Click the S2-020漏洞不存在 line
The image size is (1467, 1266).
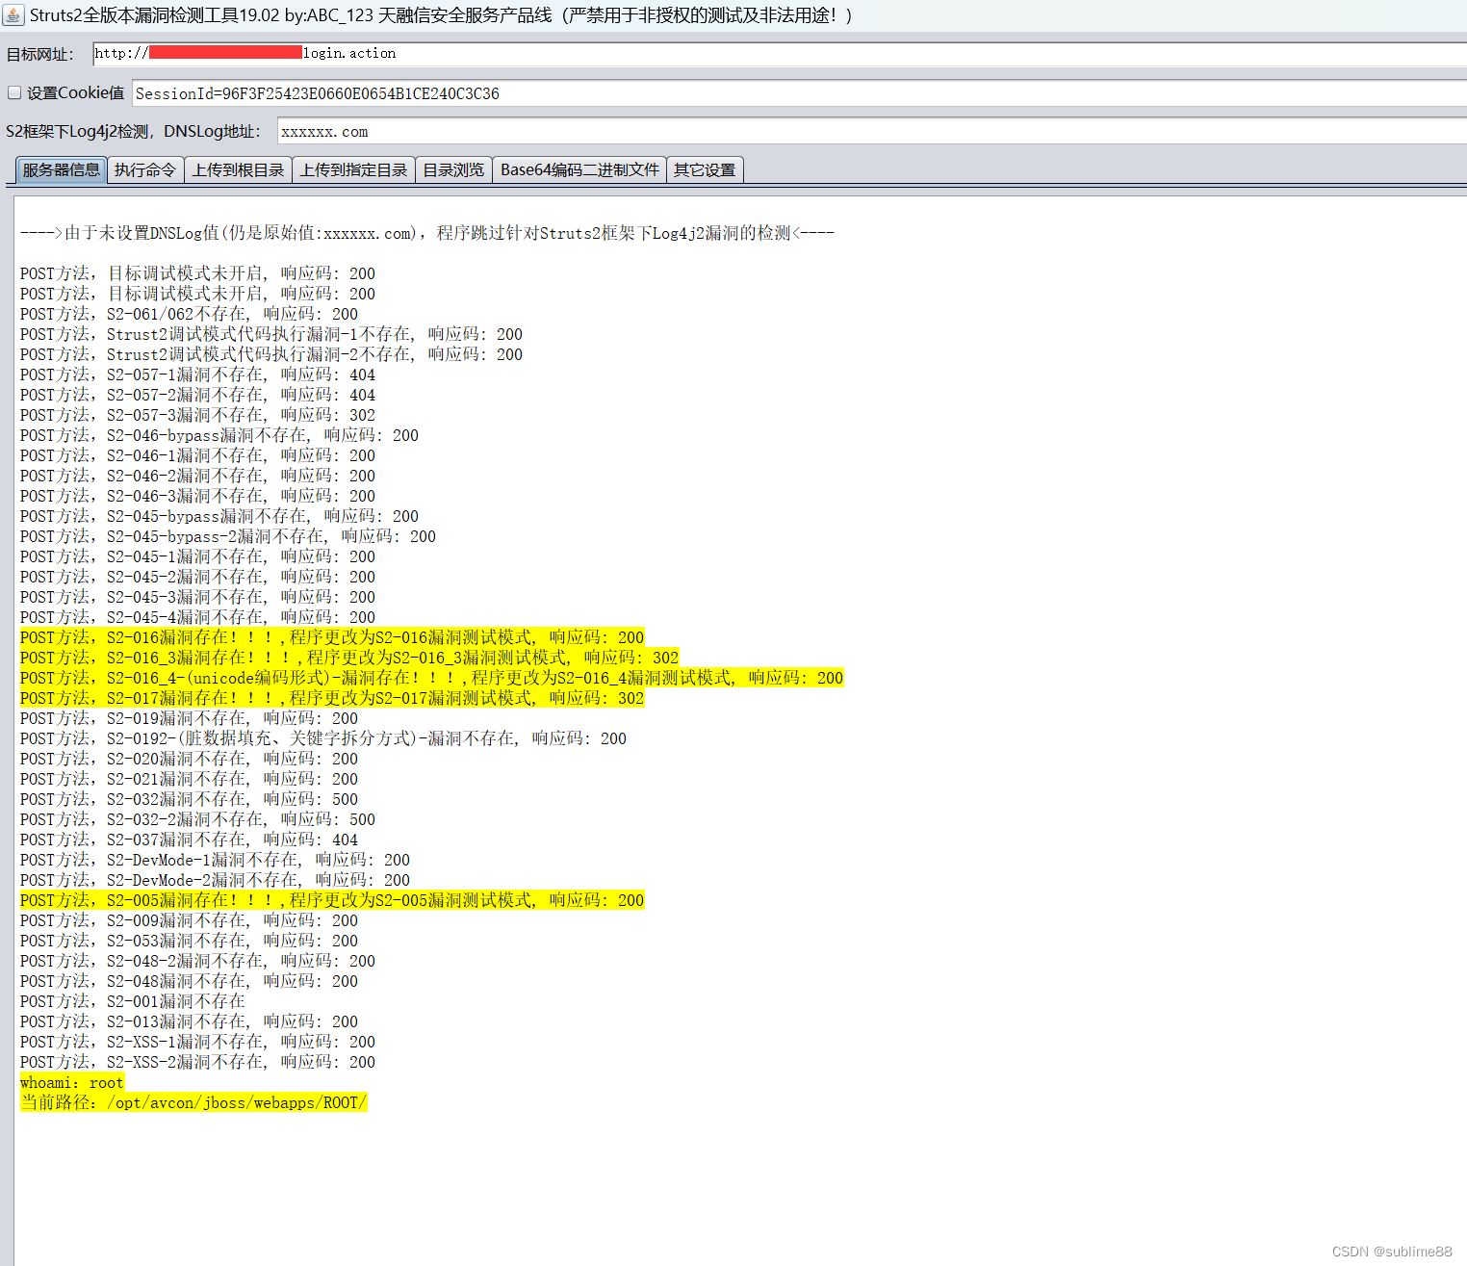tap(189, 759)
